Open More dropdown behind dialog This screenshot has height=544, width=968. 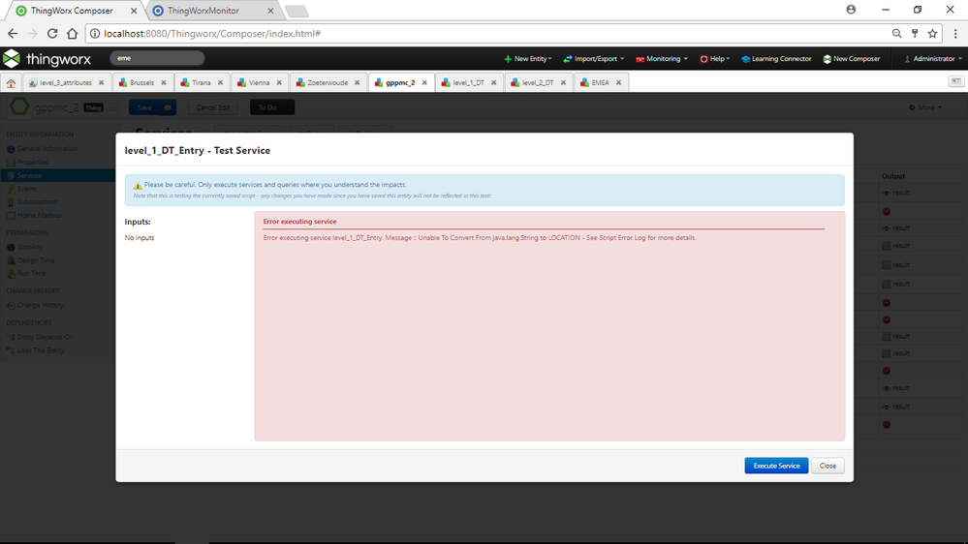pos(924,107)
